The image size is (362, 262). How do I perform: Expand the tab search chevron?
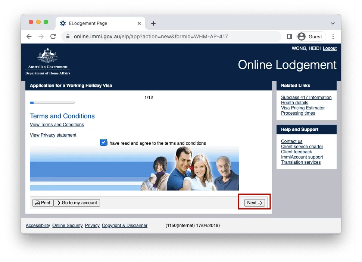333,23
